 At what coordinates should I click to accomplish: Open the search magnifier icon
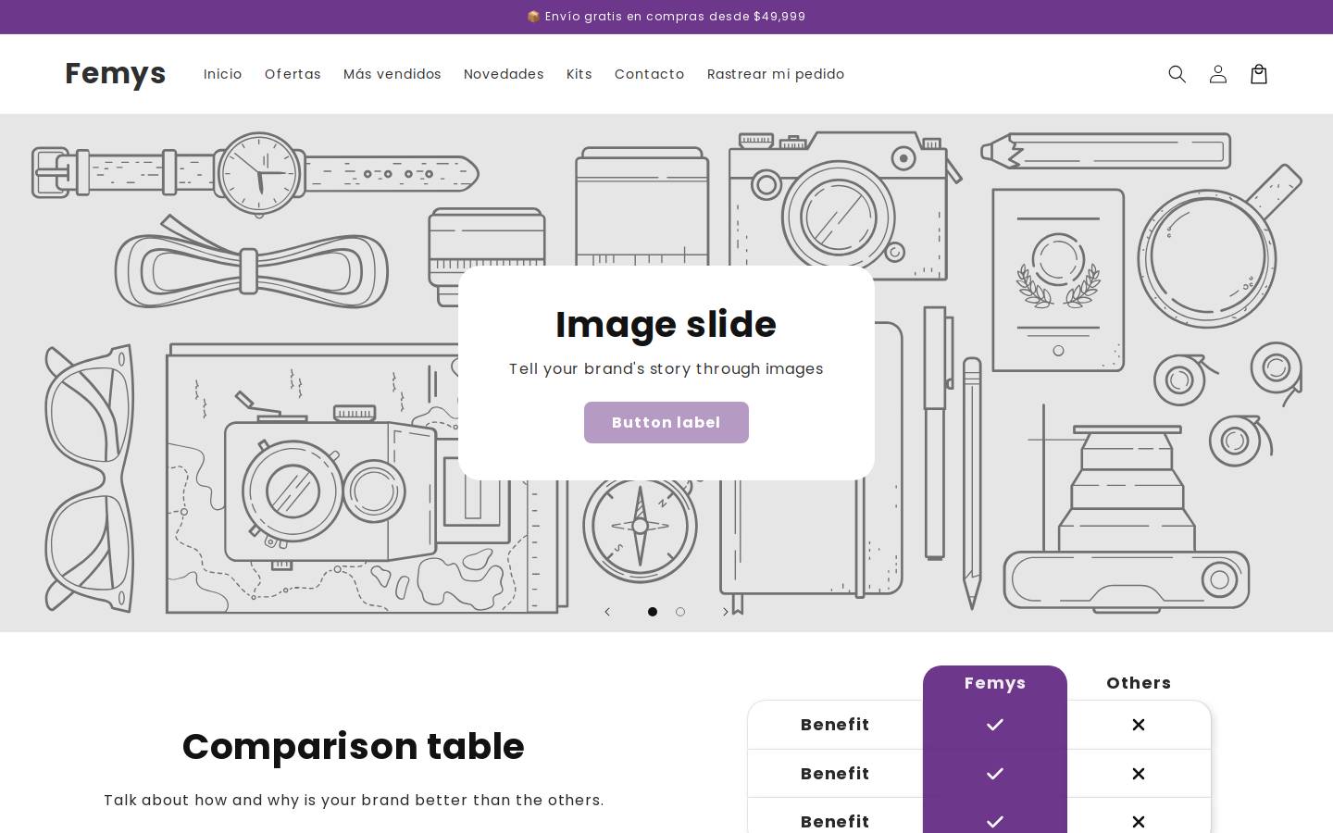point(1177,74)
